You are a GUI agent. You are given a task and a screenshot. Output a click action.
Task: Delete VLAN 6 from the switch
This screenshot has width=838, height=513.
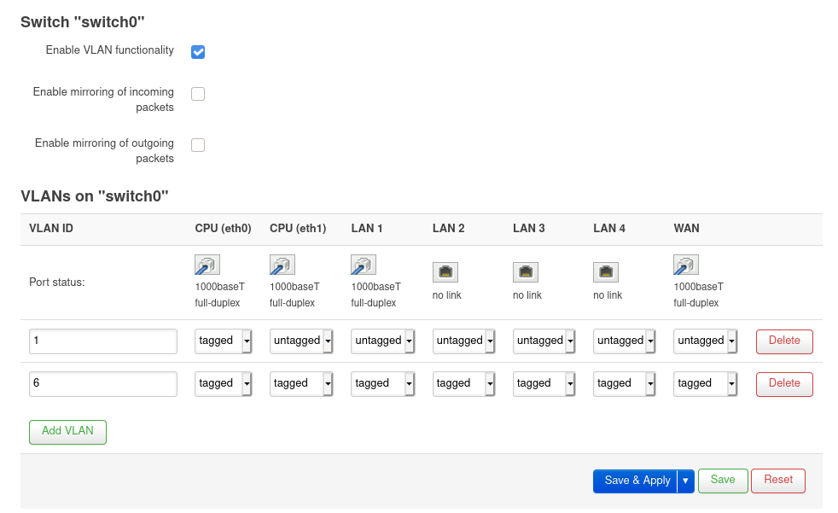(783, 383)
